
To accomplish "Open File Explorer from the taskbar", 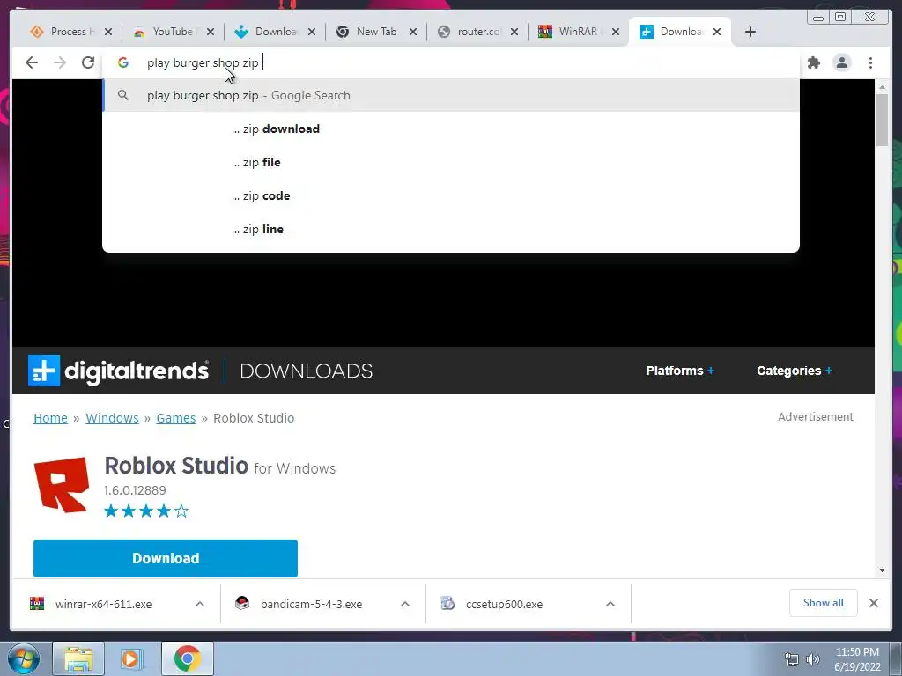I will [x=78, y=658].
